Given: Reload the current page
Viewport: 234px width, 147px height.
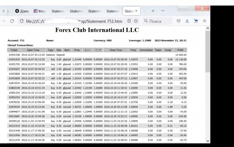Looking at the screenshot, I should [x=12, y=21].
